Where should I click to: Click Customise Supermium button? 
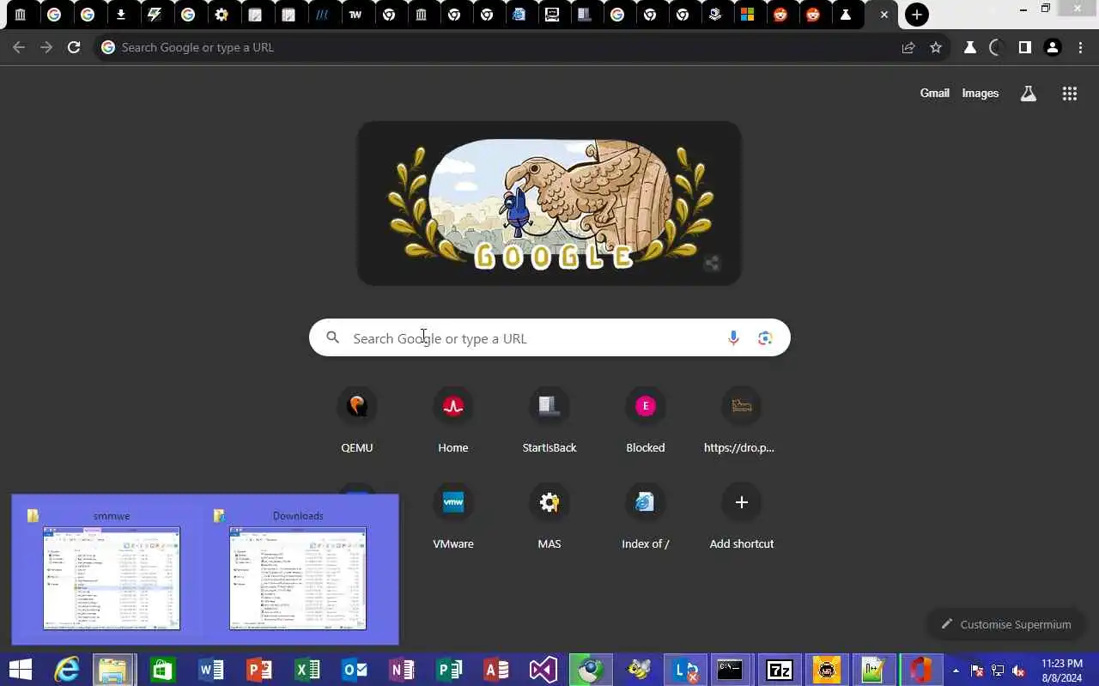[1005, 624]
